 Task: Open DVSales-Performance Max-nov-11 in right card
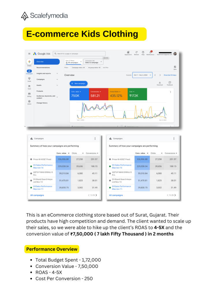click(x=121, y=188)
